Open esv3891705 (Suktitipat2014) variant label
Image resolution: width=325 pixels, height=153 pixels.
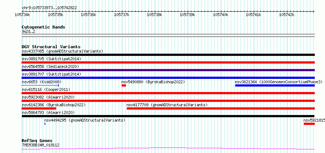click(51, 59)
